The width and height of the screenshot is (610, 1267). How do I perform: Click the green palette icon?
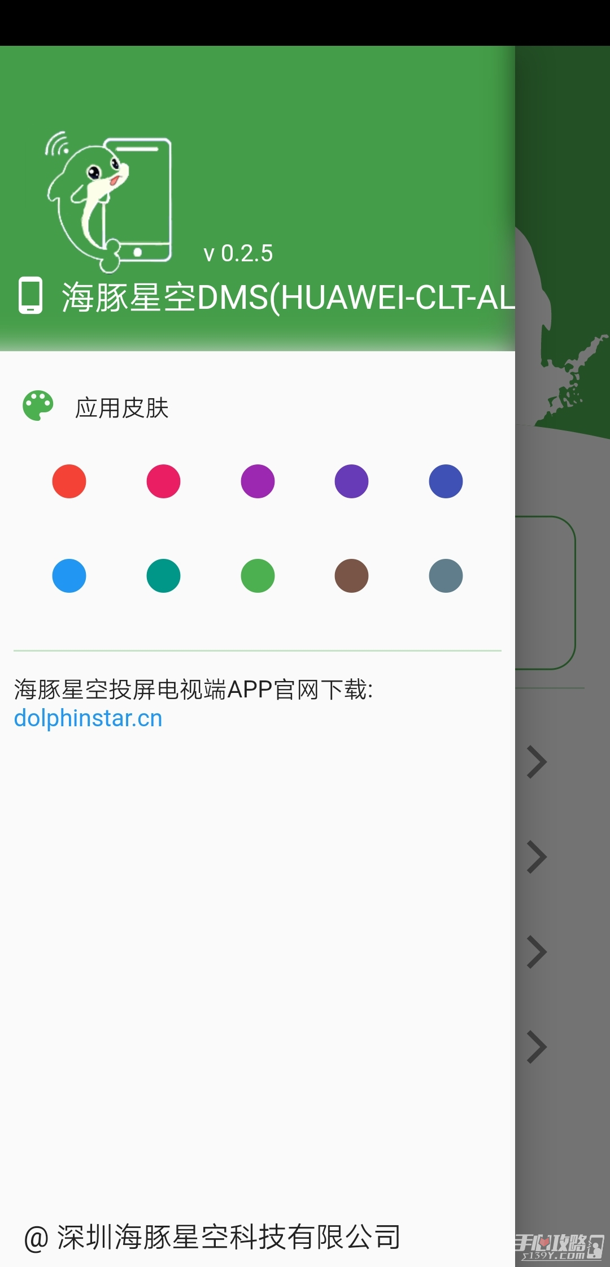coord(38,406)
